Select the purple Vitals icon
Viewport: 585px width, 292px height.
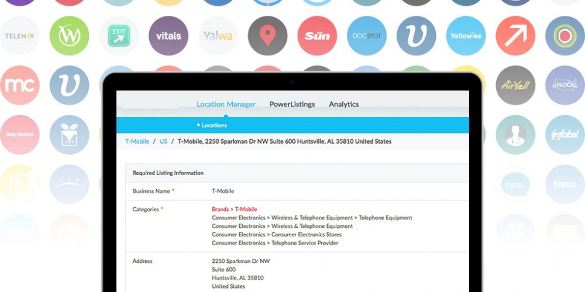click(168, 36)
